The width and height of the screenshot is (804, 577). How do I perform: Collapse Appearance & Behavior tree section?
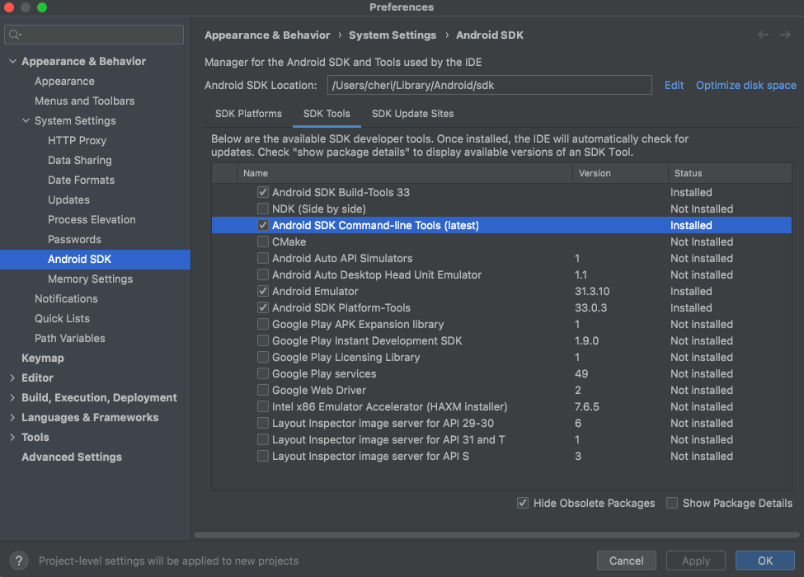(x=13, y=61)
